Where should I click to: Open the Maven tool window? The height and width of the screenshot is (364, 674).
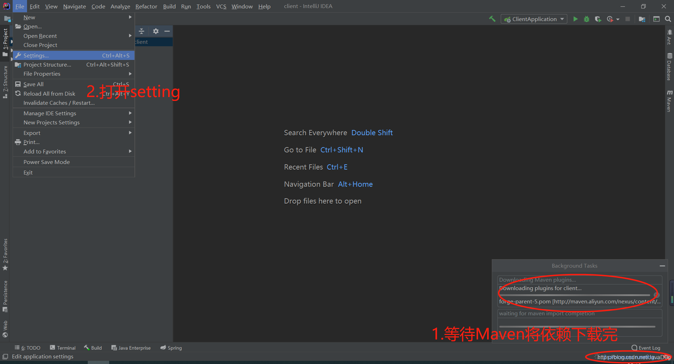click(669, 101)
